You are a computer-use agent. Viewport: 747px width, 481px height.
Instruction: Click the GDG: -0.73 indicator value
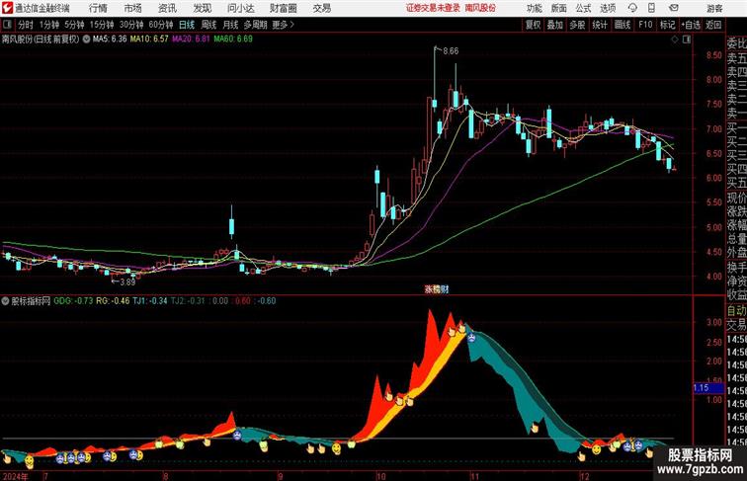(x=73, y=301)
